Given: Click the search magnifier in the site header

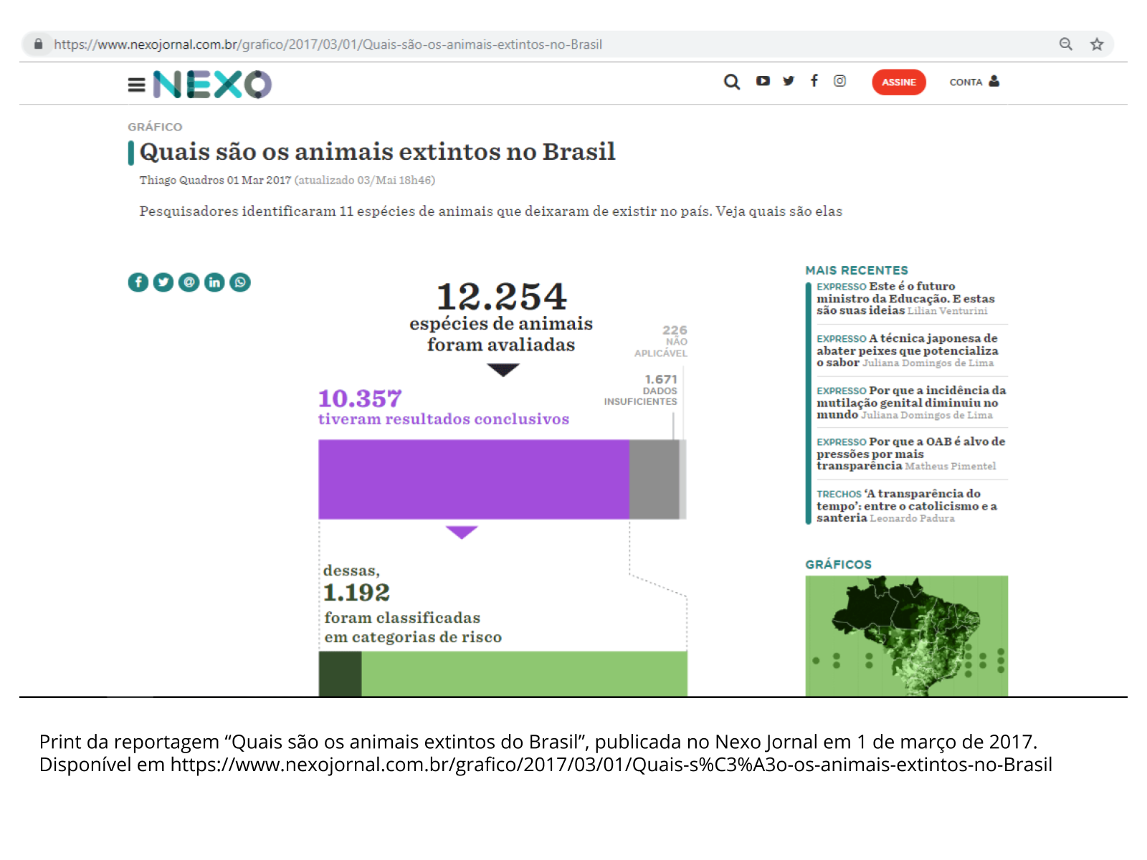Looking at the screenshot, I should point(731,82).
